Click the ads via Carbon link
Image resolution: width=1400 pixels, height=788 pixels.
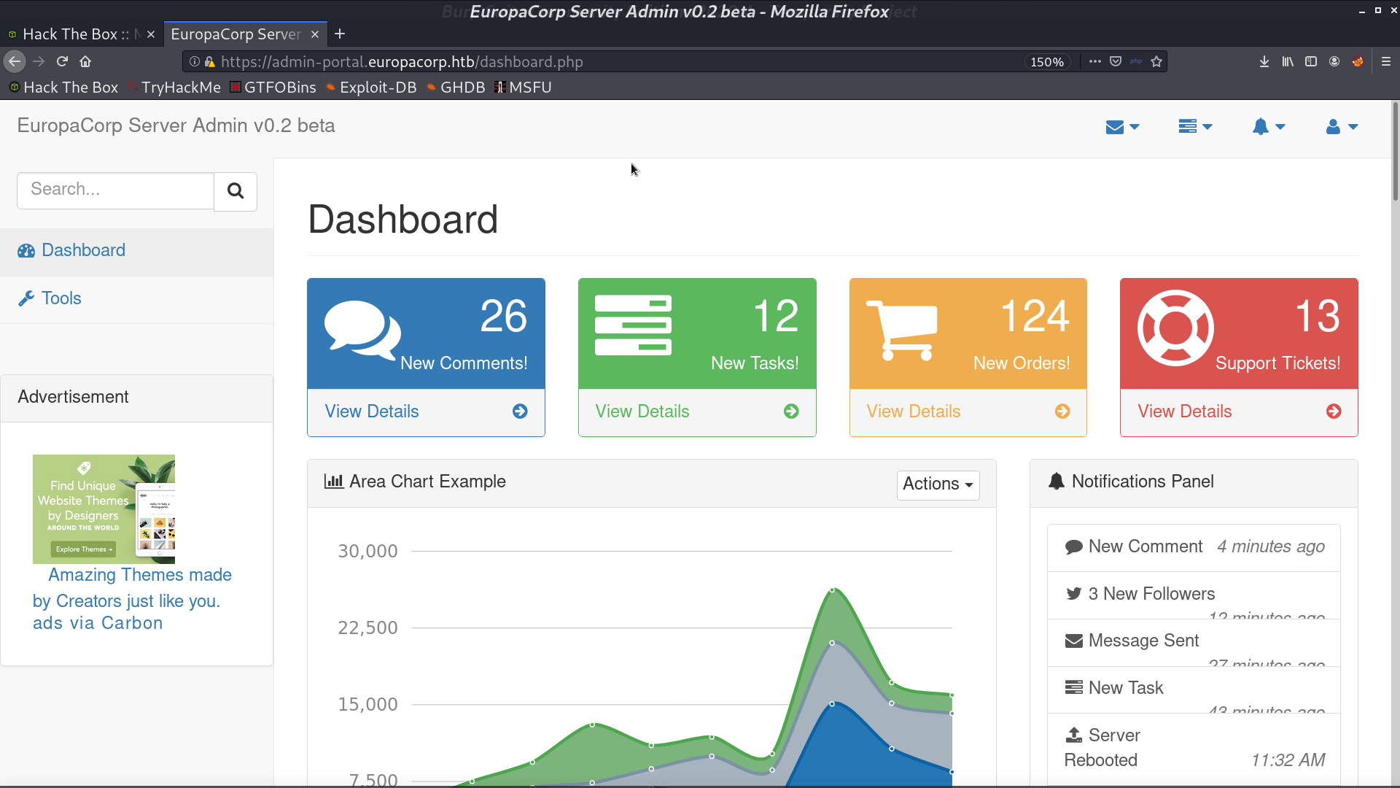(x=98, y=623)
